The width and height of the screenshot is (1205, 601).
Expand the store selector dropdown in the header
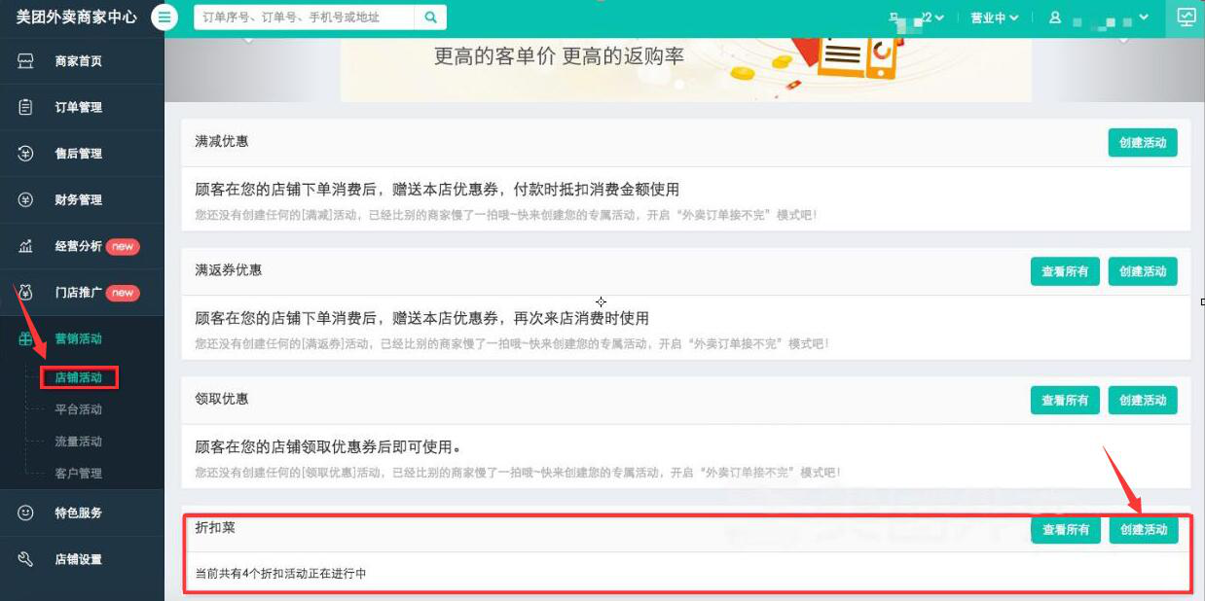point(925,17)
